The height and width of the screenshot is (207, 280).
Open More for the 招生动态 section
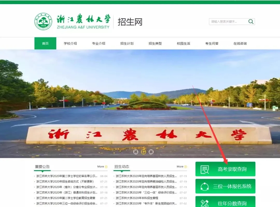pos(182,167)
